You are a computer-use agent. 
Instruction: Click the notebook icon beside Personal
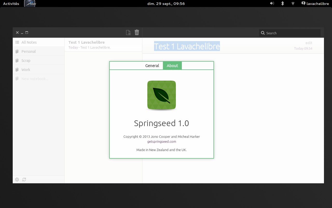[x=17, y=51]
